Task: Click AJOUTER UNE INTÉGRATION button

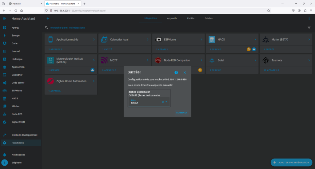Action: pyautogui.click(x=292, y=163)
